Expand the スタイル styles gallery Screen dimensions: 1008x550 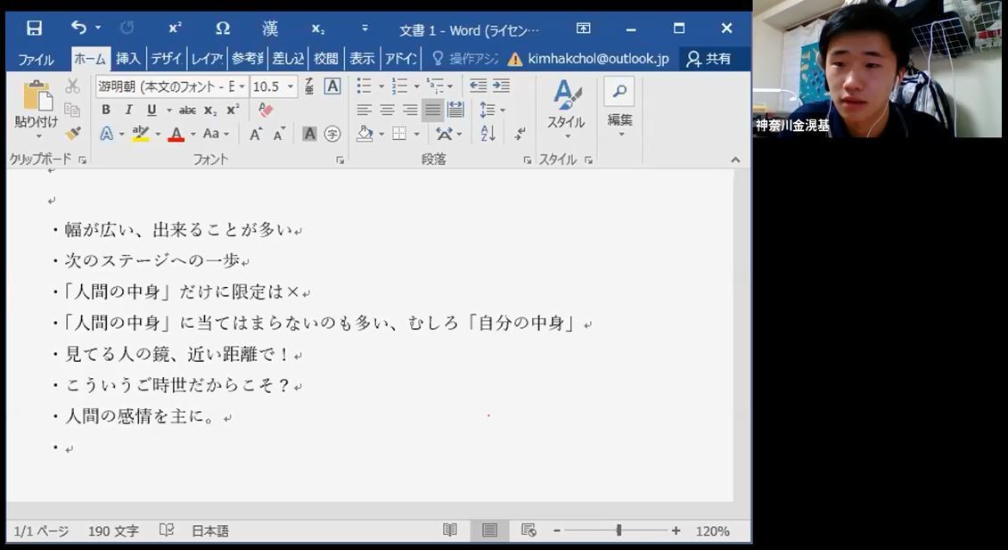[x=566, y=107]
